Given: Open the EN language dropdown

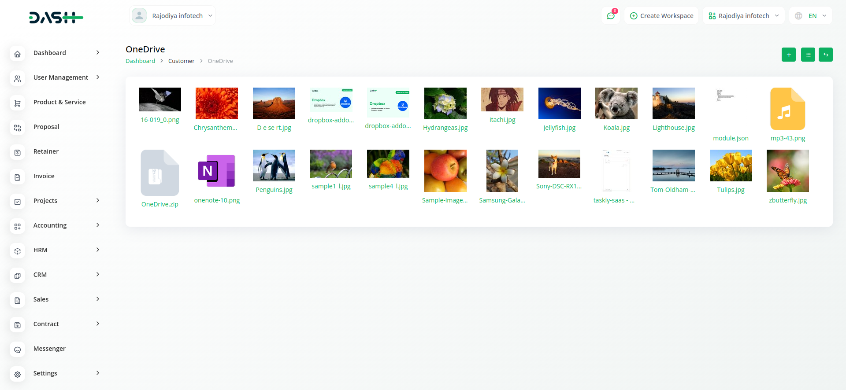Looking at the screenshot, I should (811, 16).
